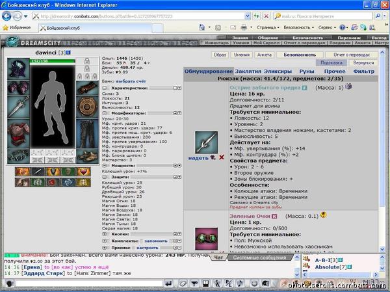Image resolution: width=390 pixels, height=292 pixels.
Task: Click the red X beside надеть
Action: (222, 157)
